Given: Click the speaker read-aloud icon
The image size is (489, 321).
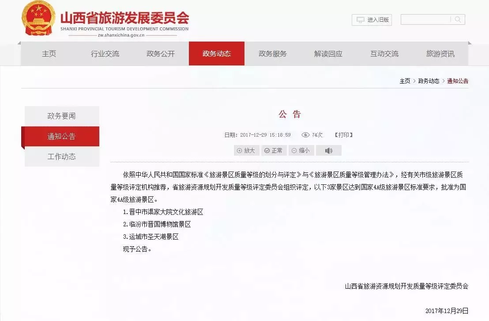Looking at the screenshot, I should (328, 151).
